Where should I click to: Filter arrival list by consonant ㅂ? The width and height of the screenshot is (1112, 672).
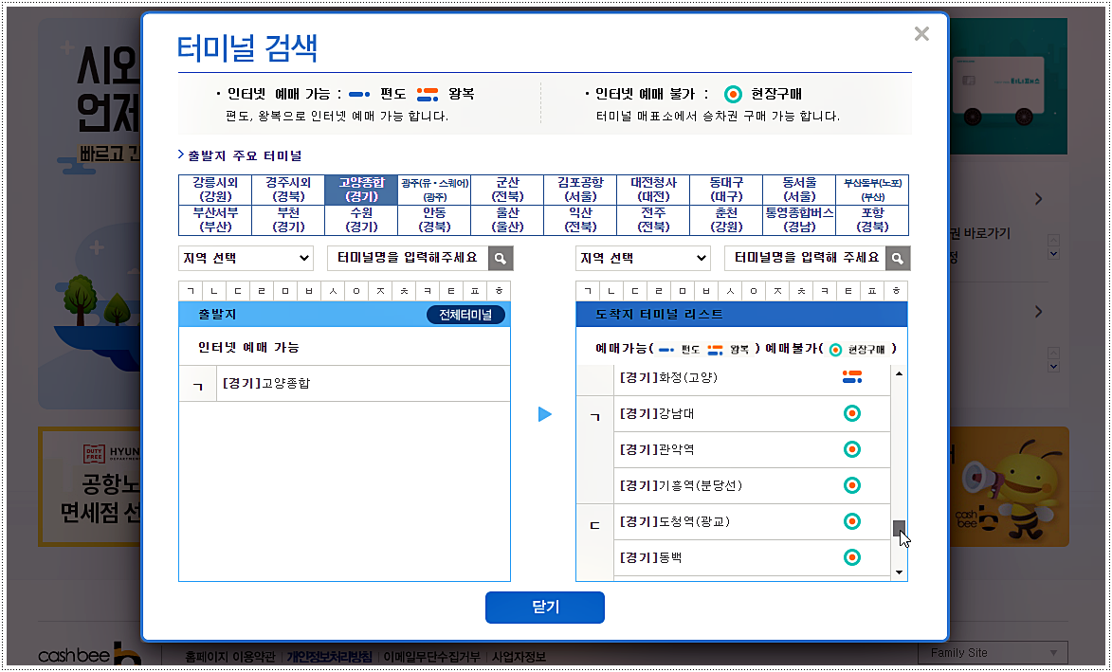(705, 291)
